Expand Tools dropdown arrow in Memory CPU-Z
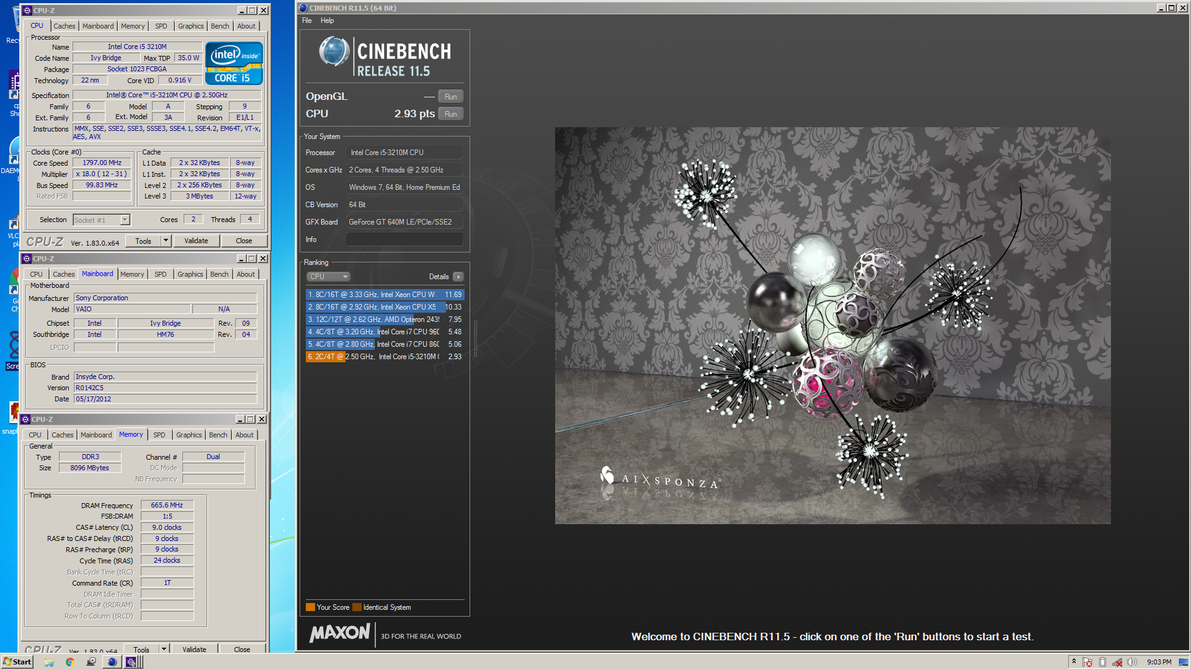The image size is (1191, 670). click(x=164, y=649)
